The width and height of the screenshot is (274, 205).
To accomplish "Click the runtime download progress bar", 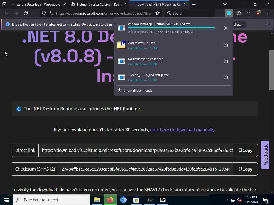I will 172,28.
